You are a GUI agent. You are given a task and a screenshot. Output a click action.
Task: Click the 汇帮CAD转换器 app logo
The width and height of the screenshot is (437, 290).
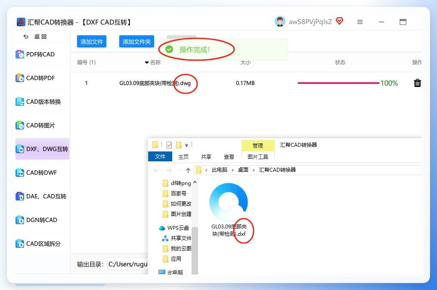click(21, 22)
